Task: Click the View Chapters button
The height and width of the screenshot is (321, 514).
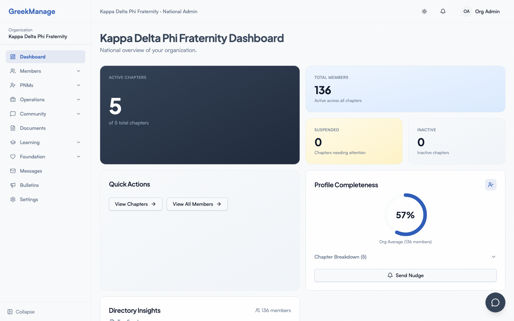Action: (x=136, y=204)
